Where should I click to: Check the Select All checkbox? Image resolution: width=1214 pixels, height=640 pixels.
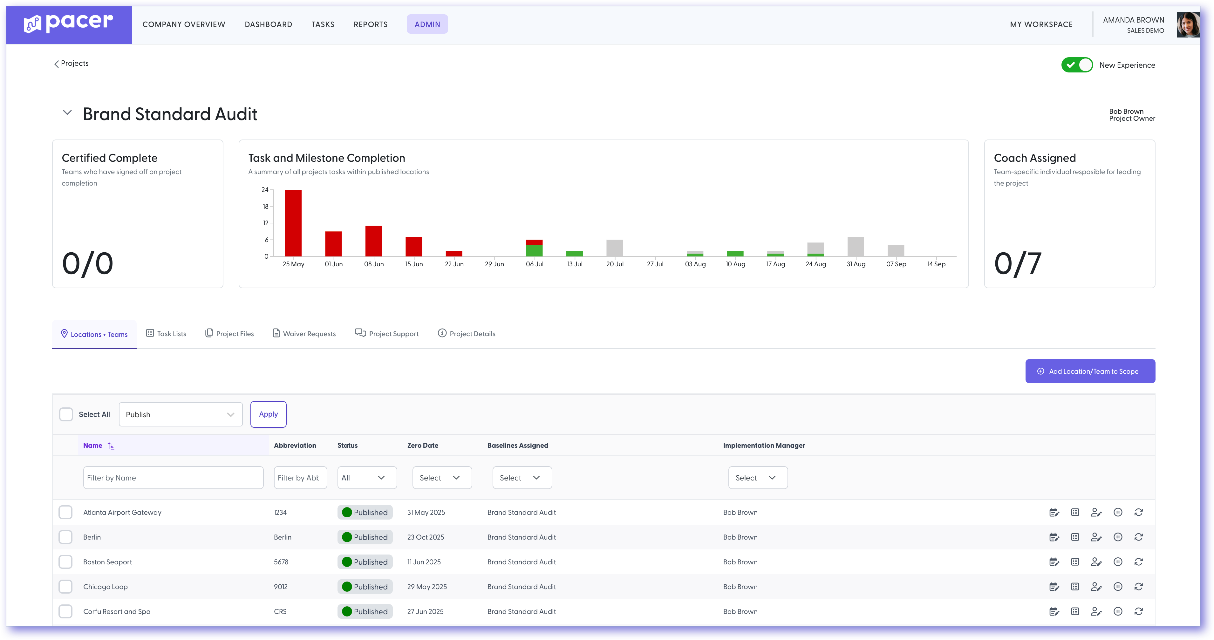point(66,415)
